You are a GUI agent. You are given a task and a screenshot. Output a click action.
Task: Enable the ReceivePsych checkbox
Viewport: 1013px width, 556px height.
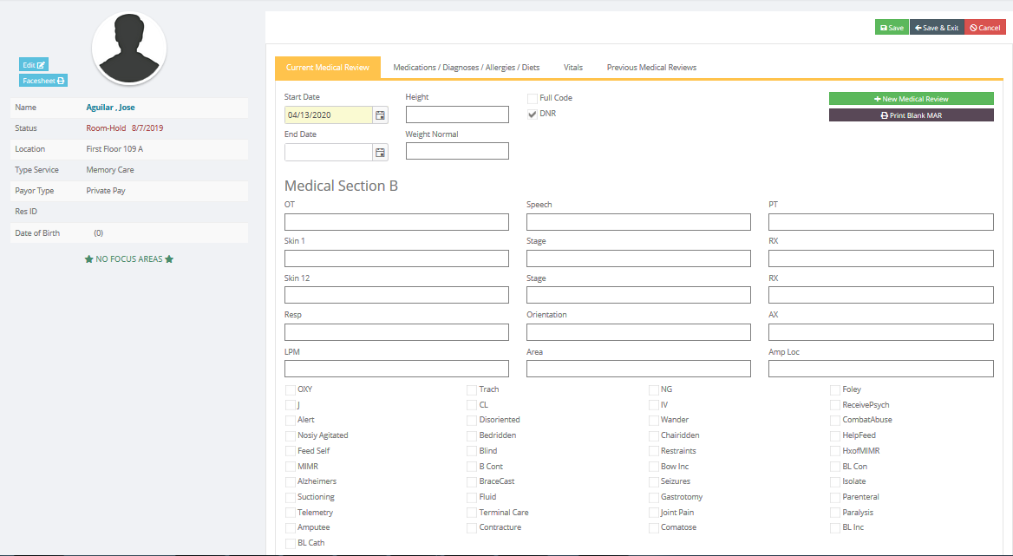point(835,405)
